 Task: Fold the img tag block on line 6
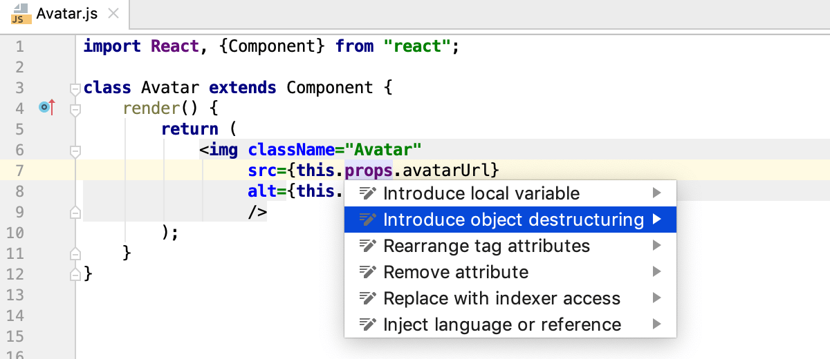click(x=75, y=150)
